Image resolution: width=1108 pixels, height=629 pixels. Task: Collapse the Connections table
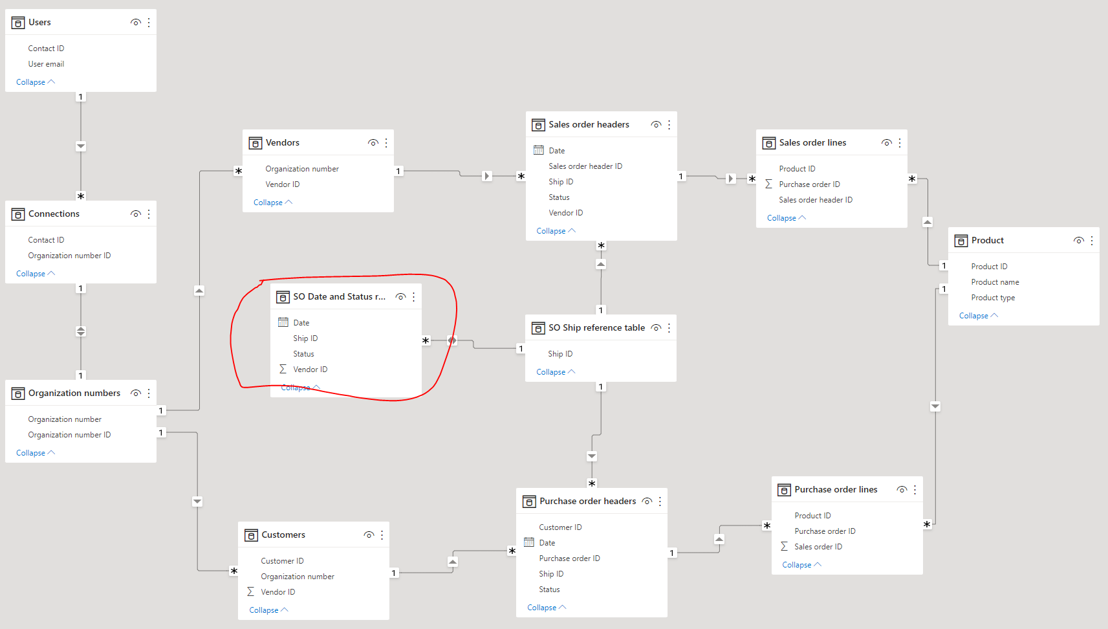[36, 274]
